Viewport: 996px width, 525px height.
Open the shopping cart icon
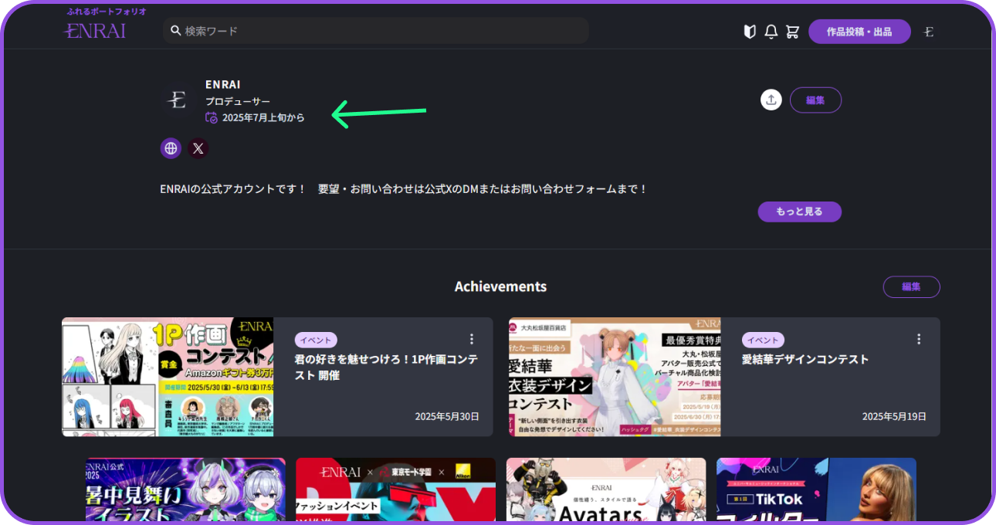pyautogui.click(x=792, y=32)
